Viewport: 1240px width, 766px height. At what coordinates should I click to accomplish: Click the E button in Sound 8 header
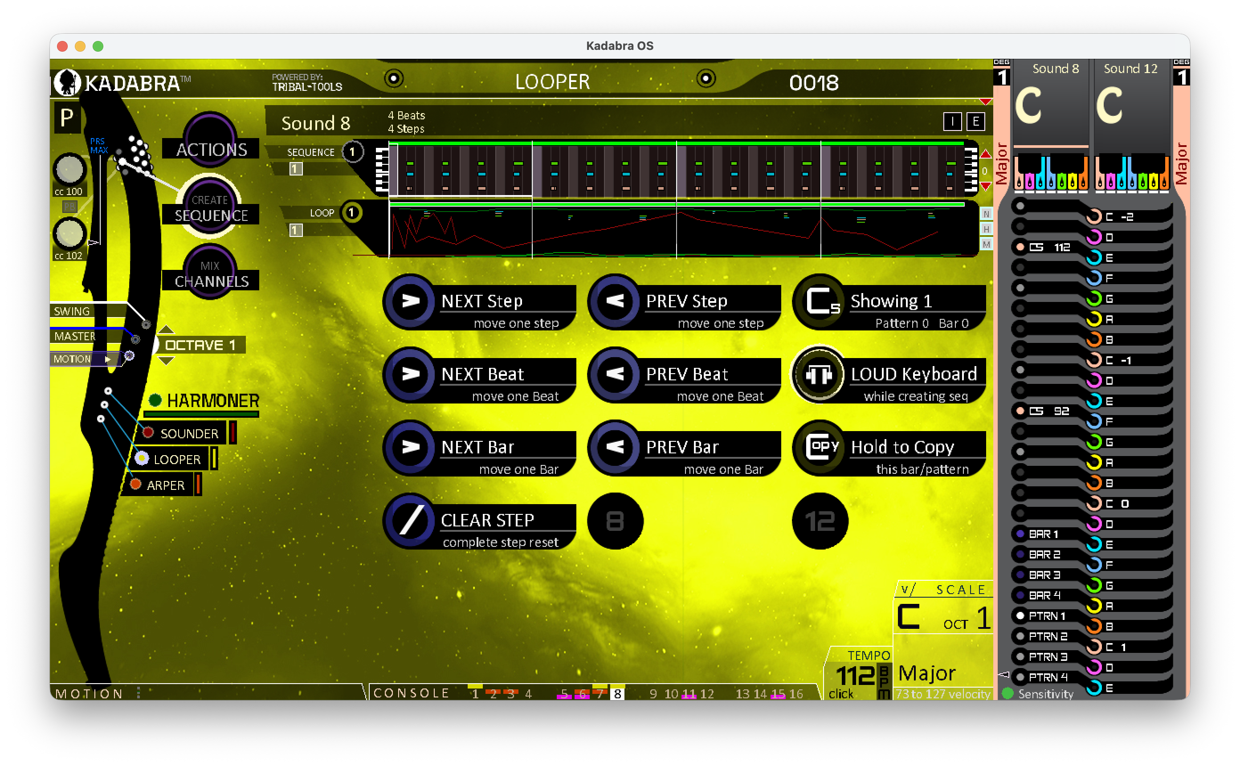click(975, 122)
